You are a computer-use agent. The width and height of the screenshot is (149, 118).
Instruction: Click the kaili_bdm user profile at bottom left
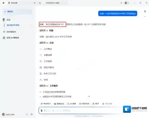coord(8,115)
